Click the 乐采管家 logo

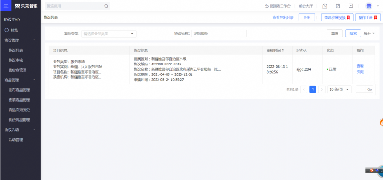coord(26,6)
